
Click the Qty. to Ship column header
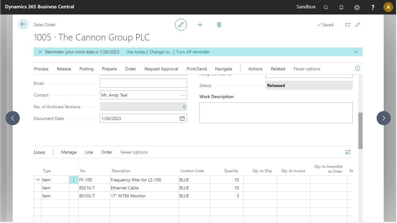pyautogui.click(x=262, y=171)
